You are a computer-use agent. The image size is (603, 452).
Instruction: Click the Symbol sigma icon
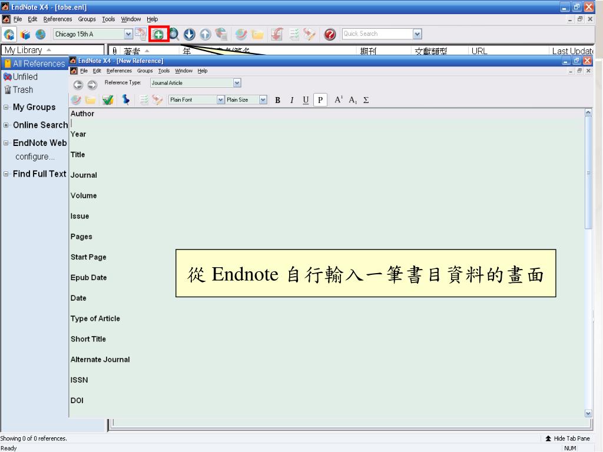coord(366,100)
